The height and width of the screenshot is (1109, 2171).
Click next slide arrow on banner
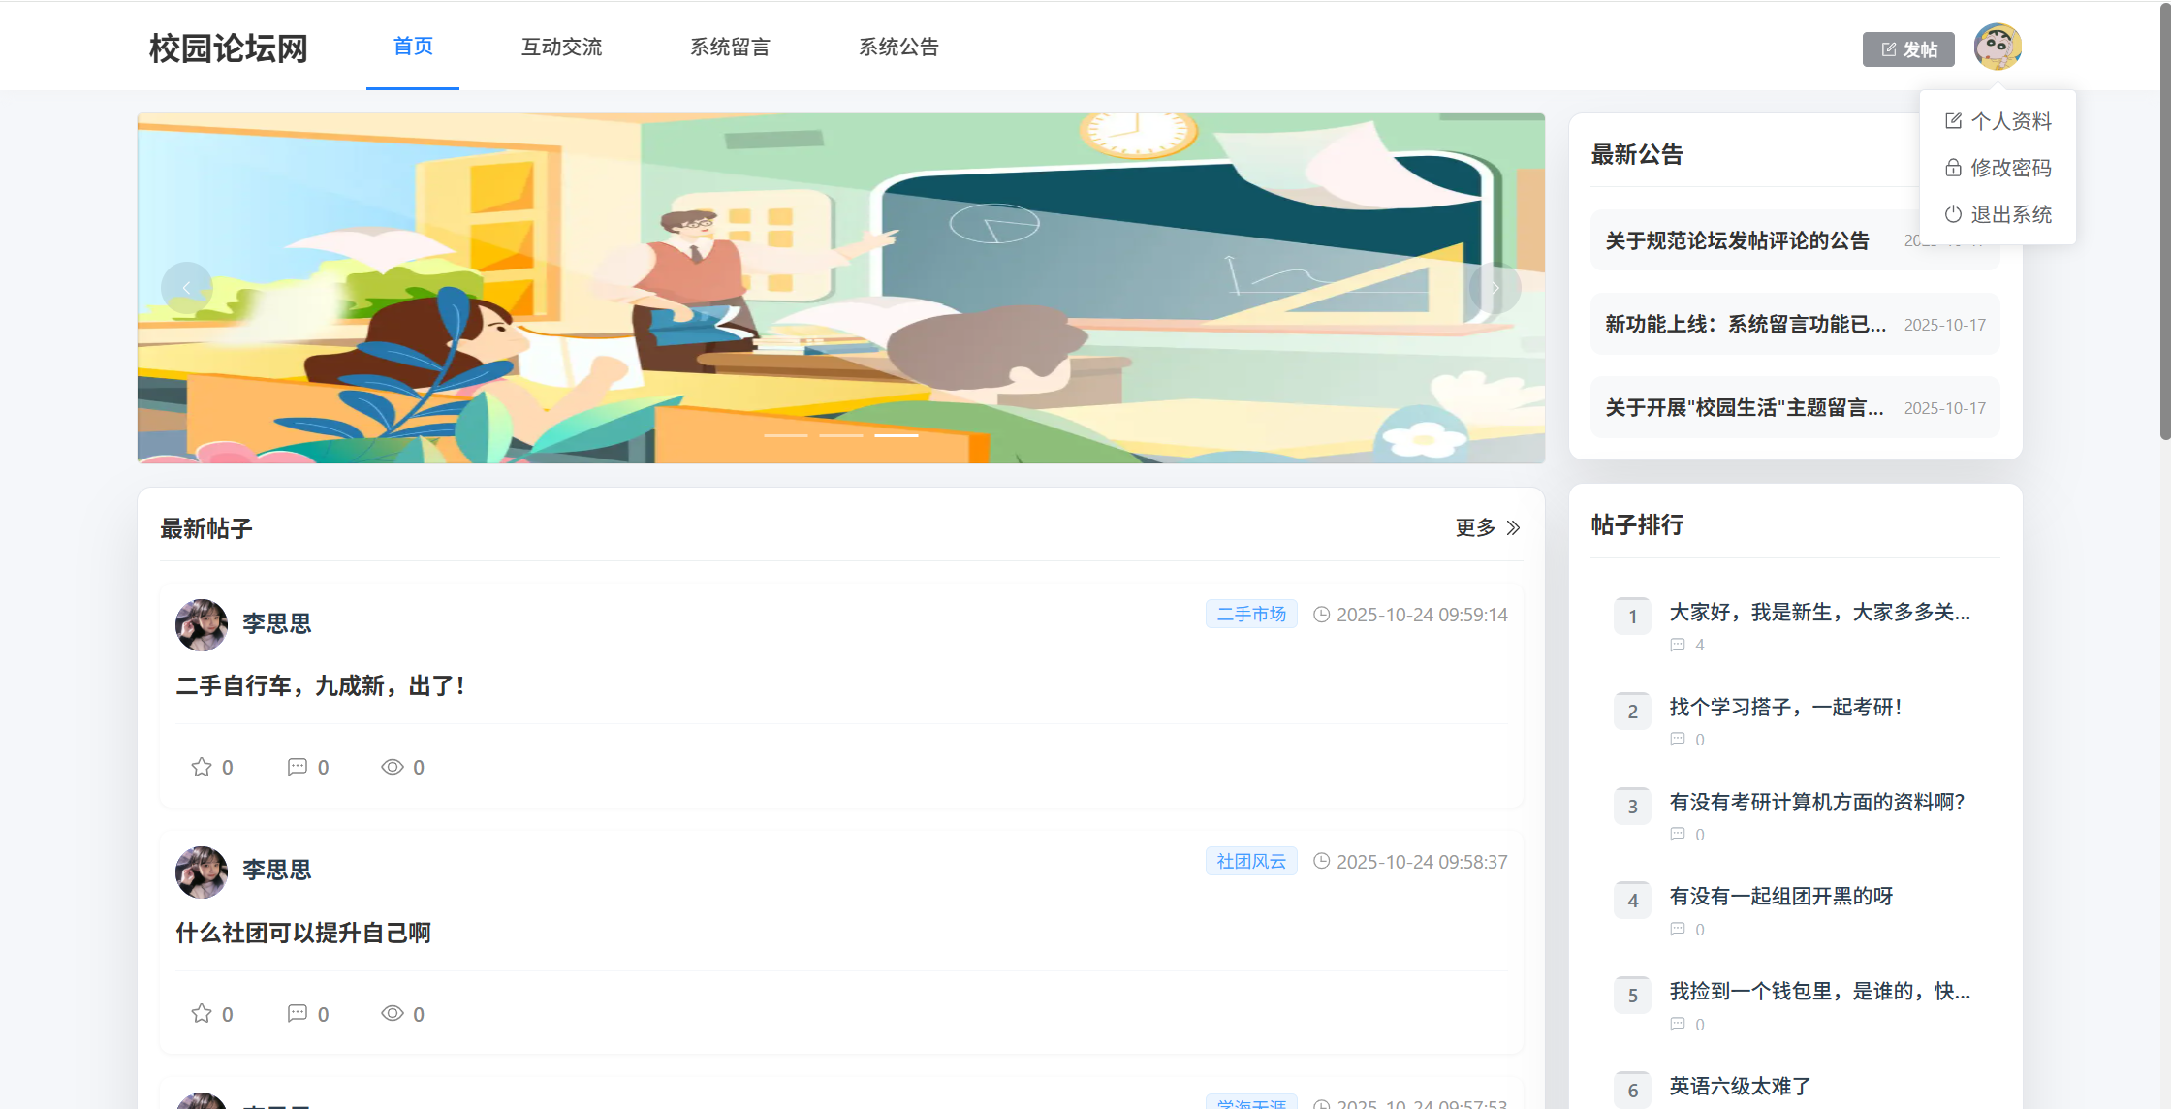[1495, 288]
